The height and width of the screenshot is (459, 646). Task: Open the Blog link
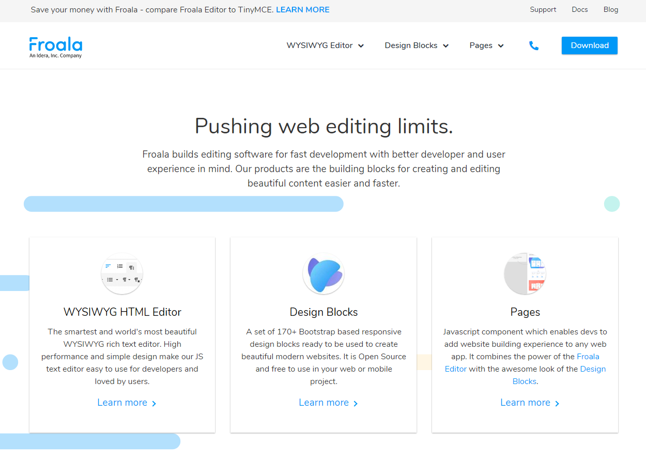pos(611,9)
